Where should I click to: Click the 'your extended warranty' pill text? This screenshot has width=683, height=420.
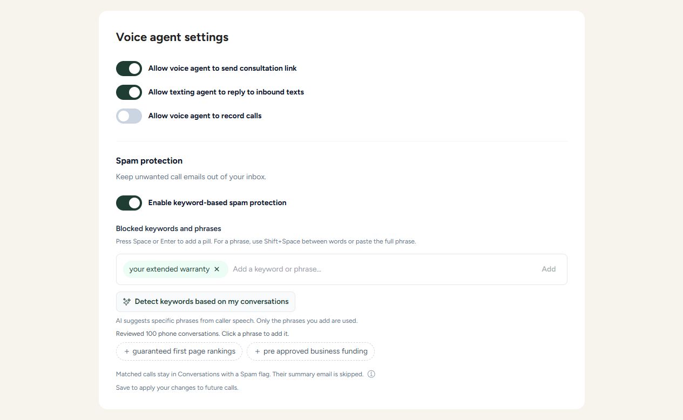(x=169, y=269)
